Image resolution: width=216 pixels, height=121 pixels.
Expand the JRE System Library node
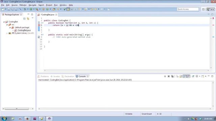click(x=7, y=33)
